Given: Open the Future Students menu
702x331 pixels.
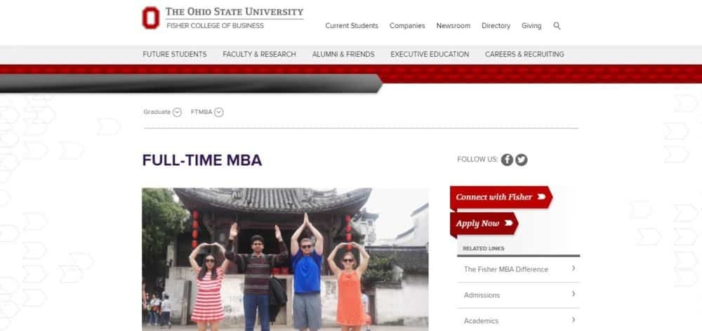Looking at the screenshot, I should 175,54.
